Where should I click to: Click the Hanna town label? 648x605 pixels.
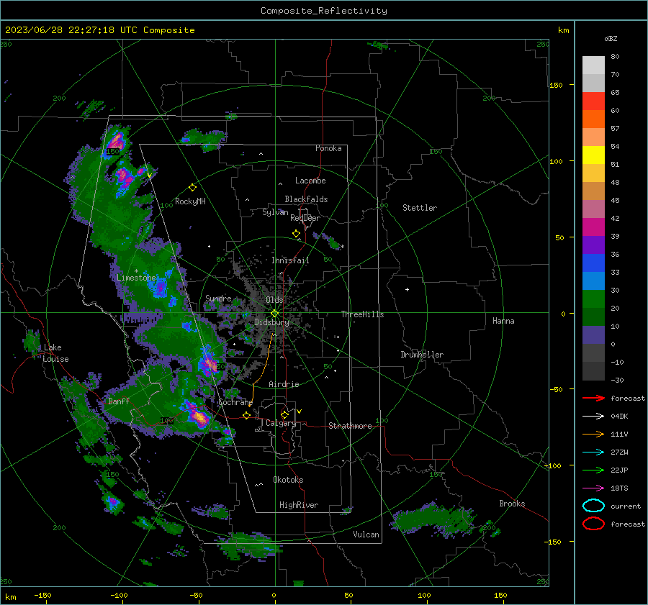pyautogui.click(x=503, y=321)
